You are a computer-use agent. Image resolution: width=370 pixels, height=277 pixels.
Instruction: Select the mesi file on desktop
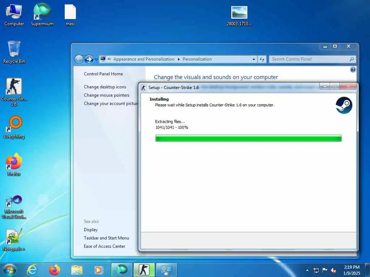(x=70, y=15)
